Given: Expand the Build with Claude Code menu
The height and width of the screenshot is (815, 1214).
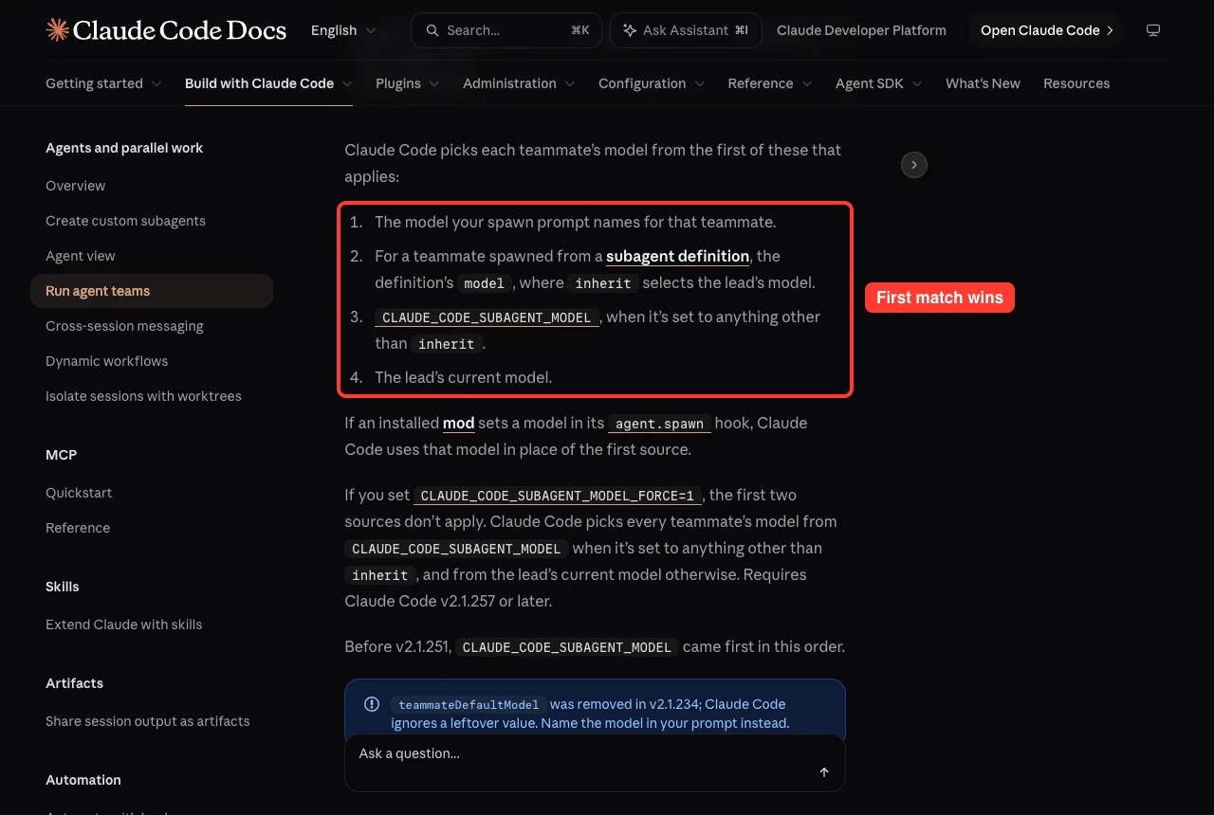Looking at the screenshot, I should pos(268,83).
